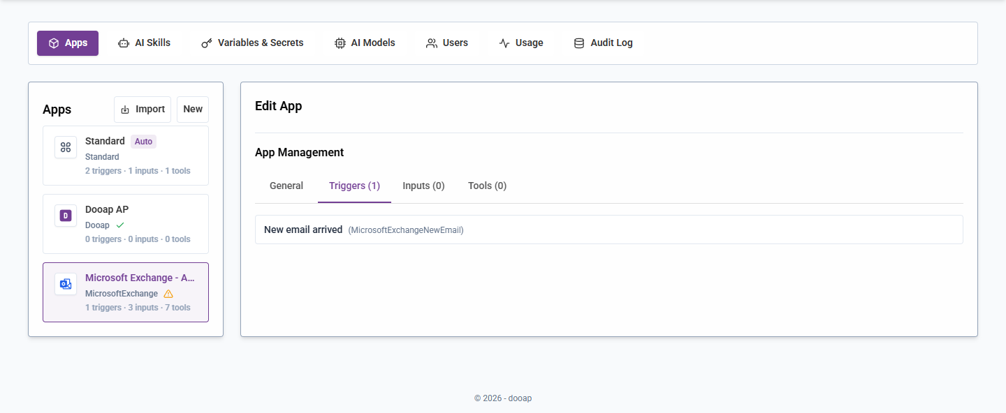Click '0 triggers · 0 inputs · 0 tools' text
The width and height of the screenshot is (1006, 413).
tap(138, 239)
